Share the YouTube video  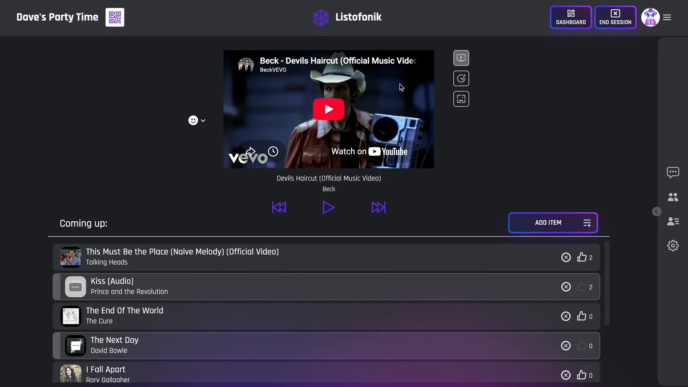[251, 151]
